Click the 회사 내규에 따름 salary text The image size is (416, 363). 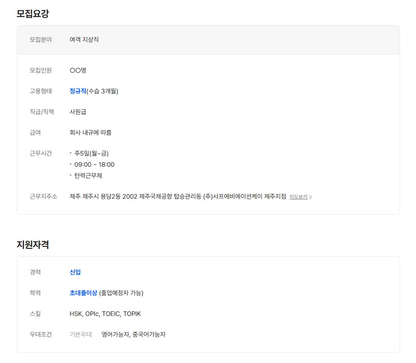90,132
